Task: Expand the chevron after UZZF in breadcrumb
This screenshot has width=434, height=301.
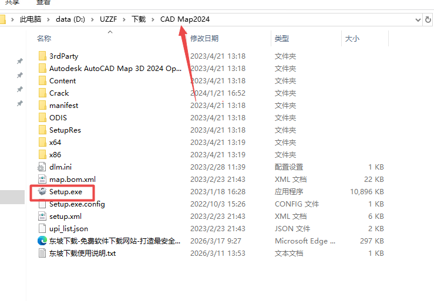Action: click(124, 19)
